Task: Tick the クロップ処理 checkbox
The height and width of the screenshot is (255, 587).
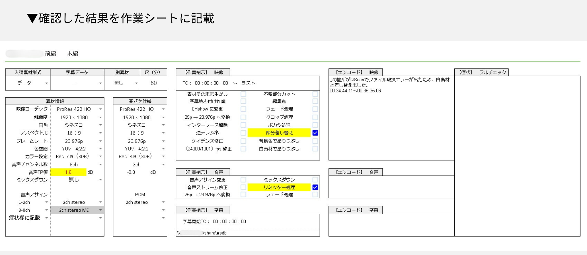Action: click(x=315, y=117)
